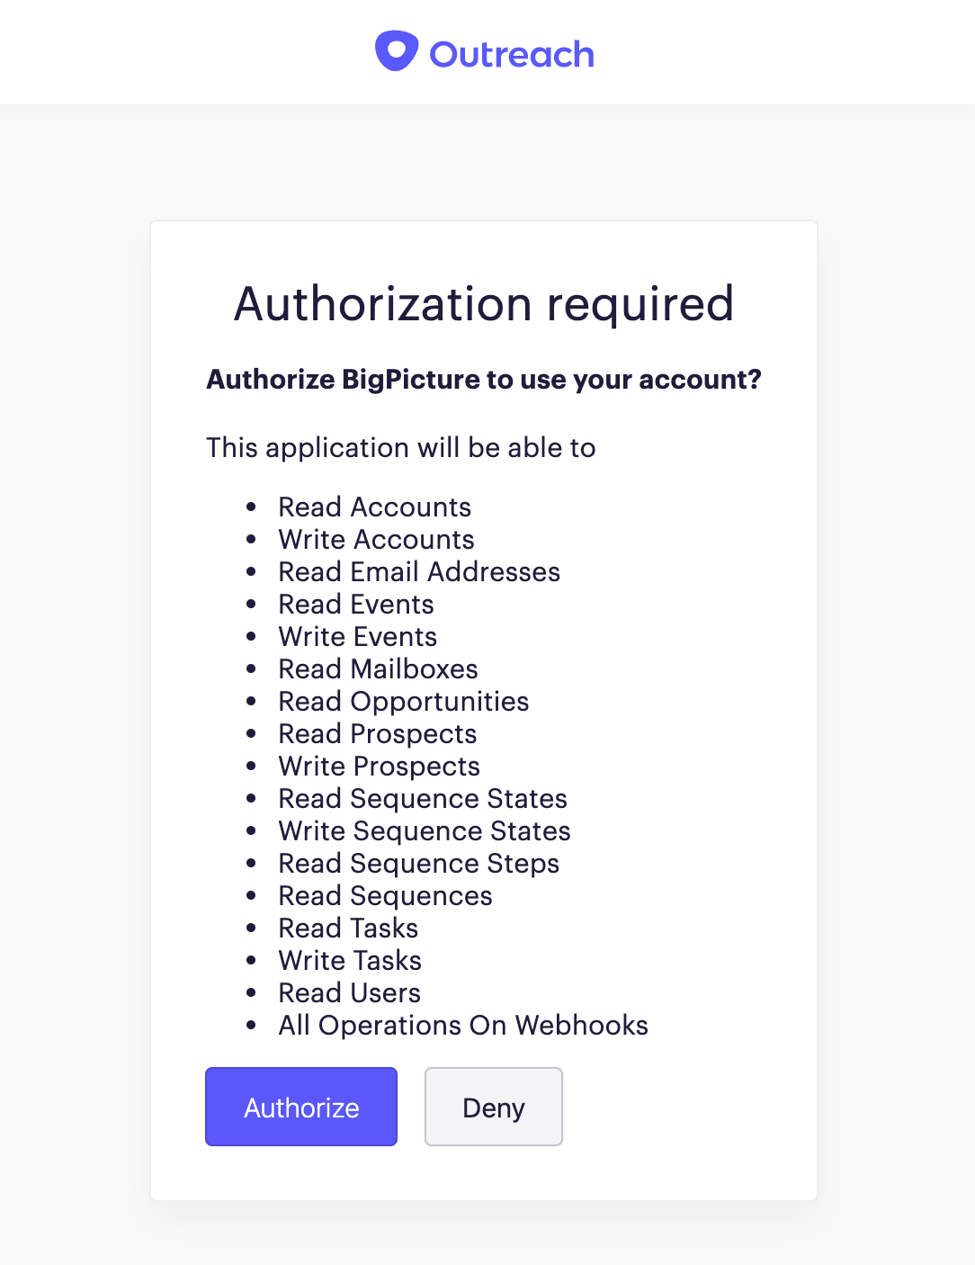Click the Write Sequence States permission
The width and height of the screenshot is (975, 1265).
coord(425,831)
